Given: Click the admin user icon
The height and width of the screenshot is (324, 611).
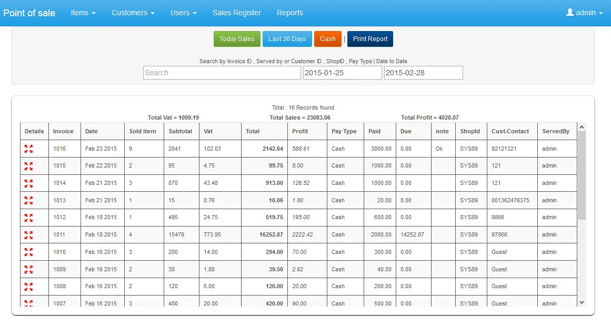Looking at the screenshot, I should pos(570,13).
